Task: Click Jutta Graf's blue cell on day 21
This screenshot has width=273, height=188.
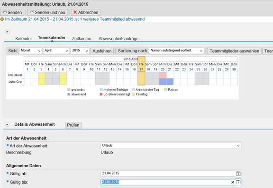Action: pos(170,82)
